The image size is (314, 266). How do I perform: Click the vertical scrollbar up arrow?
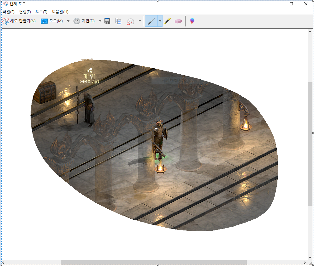(310, 31)
